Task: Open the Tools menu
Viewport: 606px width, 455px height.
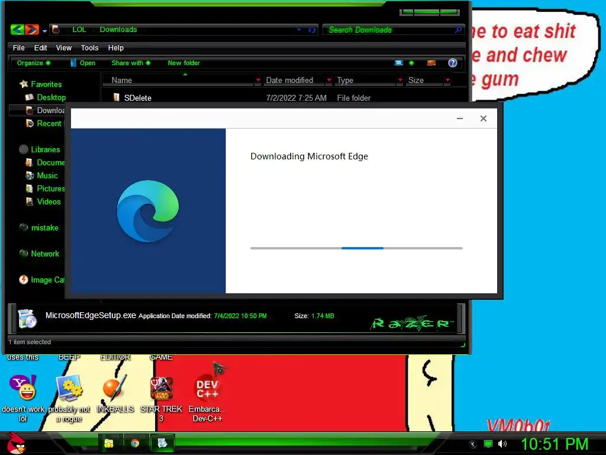Action: [x=90, y=47]
